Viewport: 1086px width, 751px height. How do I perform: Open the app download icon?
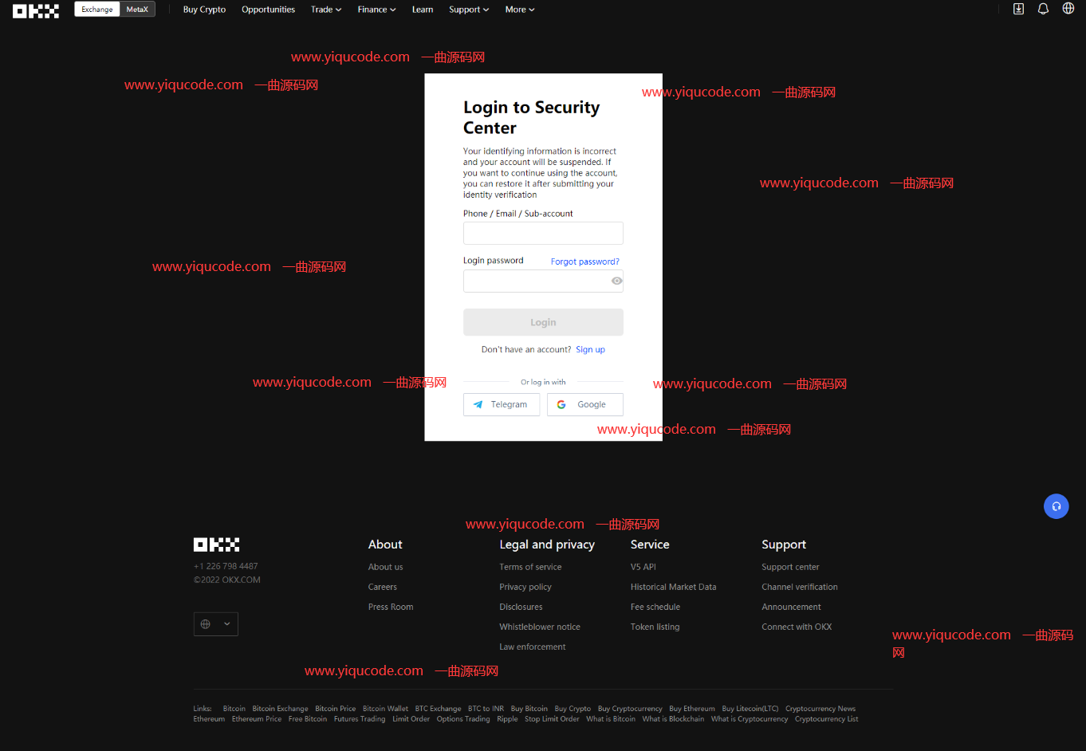point(1018,9)
